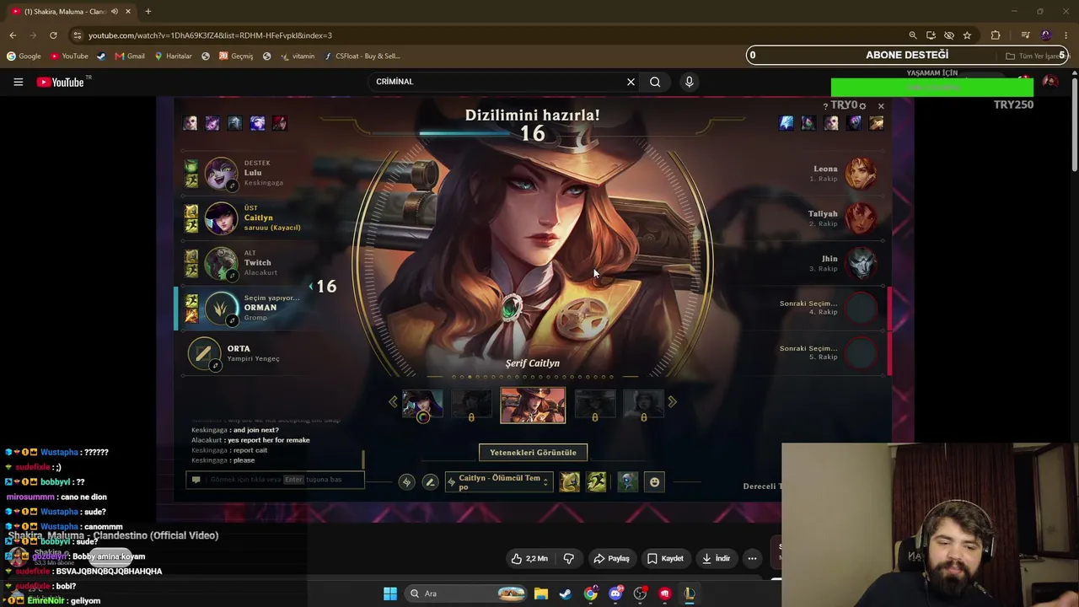Bookmark this page with star icon
The width and height of the screenshot is (1079, 607).
pyautogui.click(x=967, y=35)
